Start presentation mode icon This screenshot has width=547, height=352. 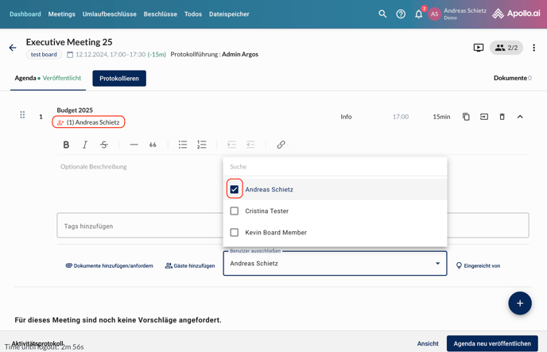(478, 48)
